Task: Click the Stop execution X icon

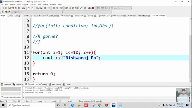Action: (85, 8)
